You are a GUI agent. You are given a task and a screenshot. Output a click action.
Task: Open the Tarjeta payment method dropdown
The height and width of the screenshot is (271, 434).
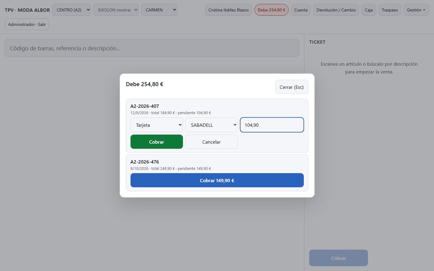pyautogui.click(x=157, y=125)
